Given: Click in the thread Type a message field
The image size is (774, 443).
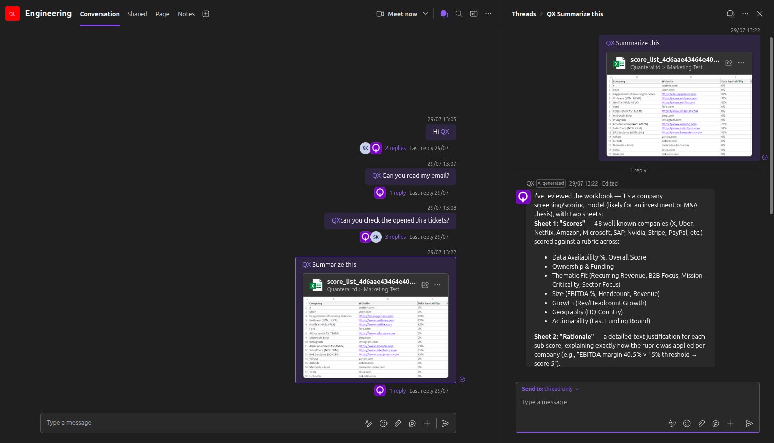Looking at the screenshot, I should coord(638,402).
